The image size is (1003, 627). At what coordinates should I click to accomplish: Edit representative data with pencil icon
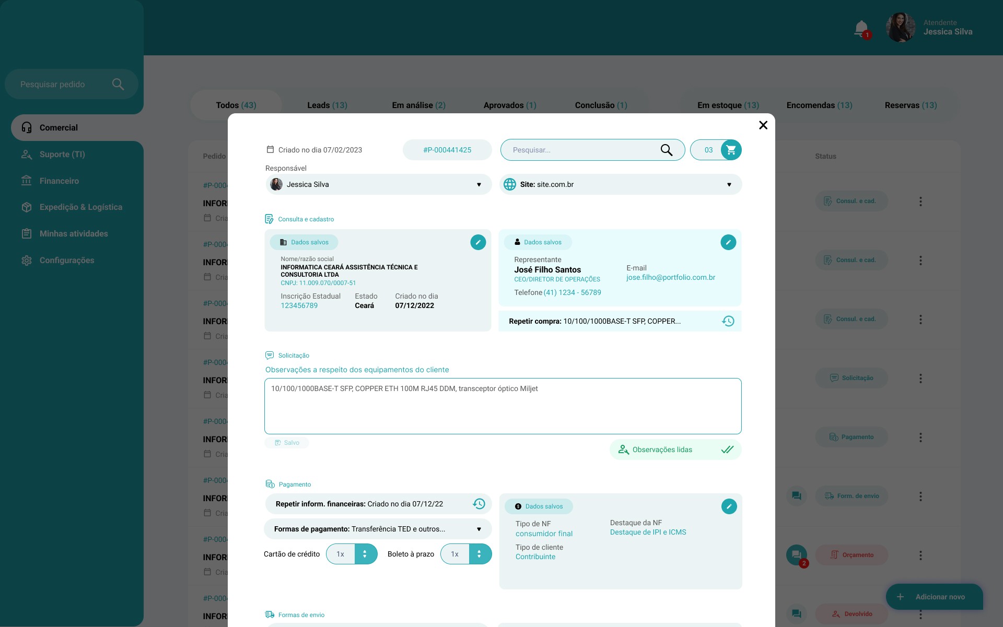[728, 242]
